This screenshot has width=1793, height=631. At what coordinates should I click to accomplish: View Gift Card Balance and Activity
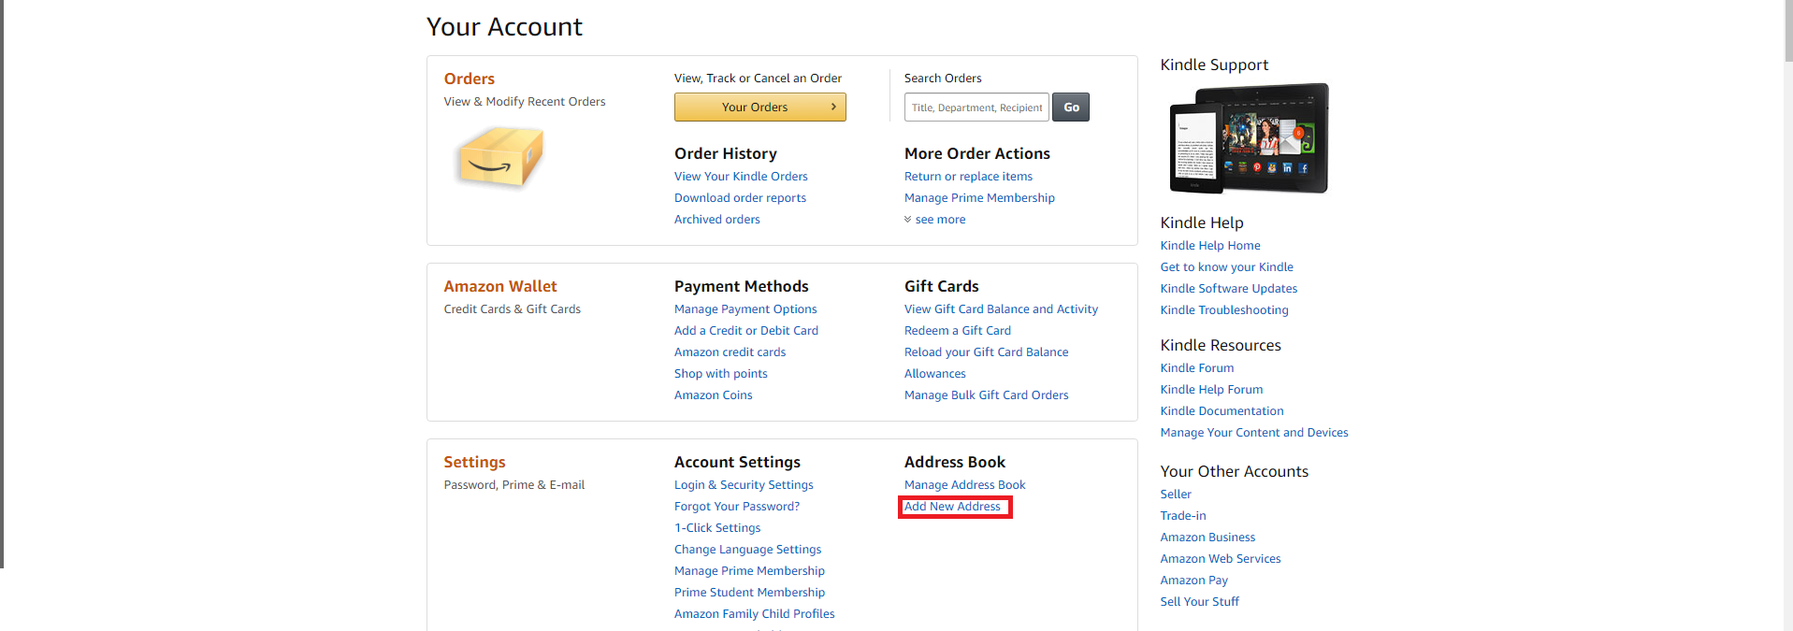coord(1001,309)
